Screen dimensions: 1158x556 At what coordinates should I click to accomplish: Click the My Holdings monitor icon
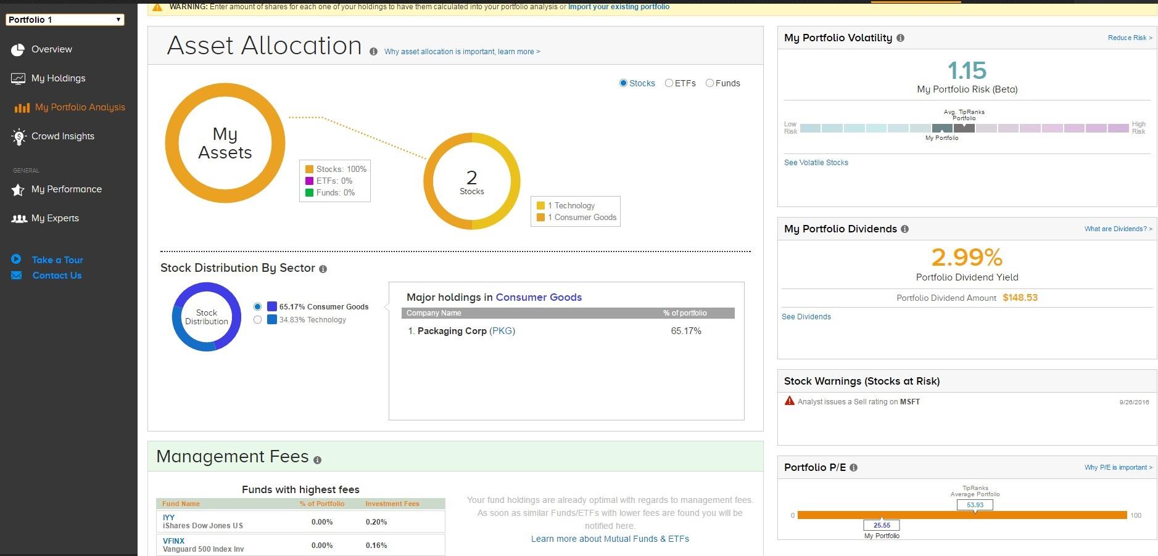[18, 79]
